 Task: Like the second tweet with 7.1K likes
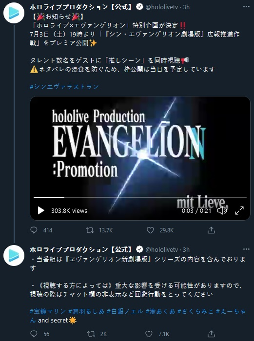(x=149, y=334)
